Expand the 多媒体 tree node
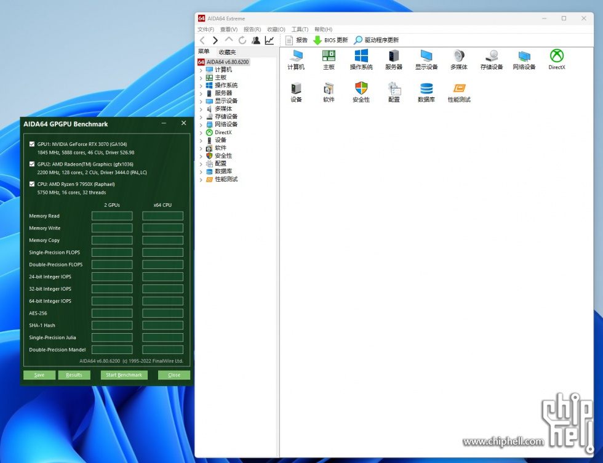 point(201,109)
